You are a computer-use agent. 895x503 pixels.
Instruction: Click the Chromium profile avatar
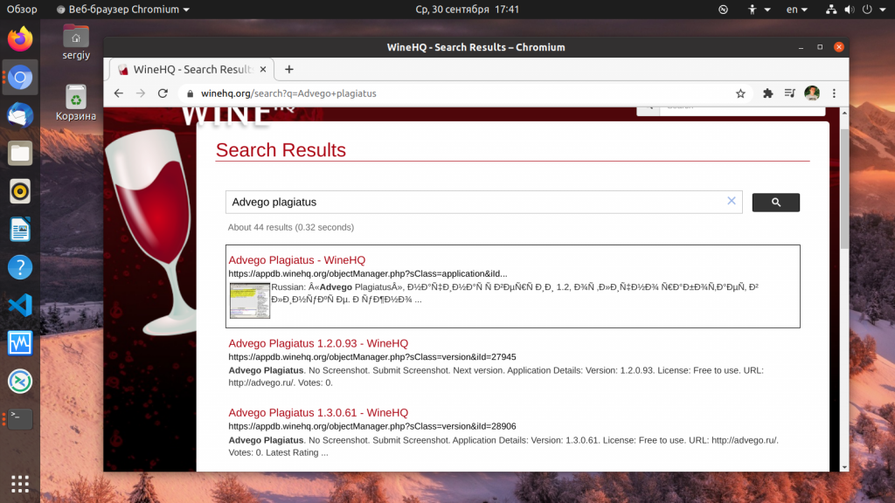(x=812, y=93)
